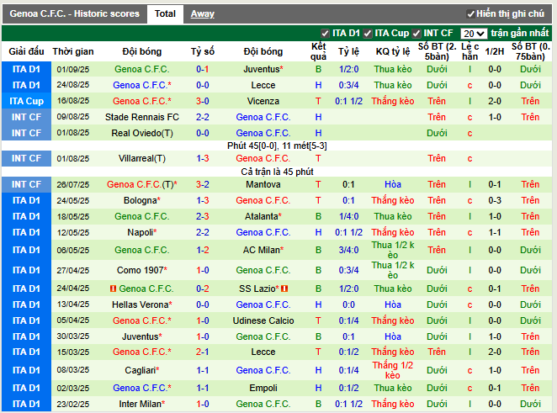Screen dimensions: 557x413
Task: Open Napoli team link
Action: click(x=141, y=233)
